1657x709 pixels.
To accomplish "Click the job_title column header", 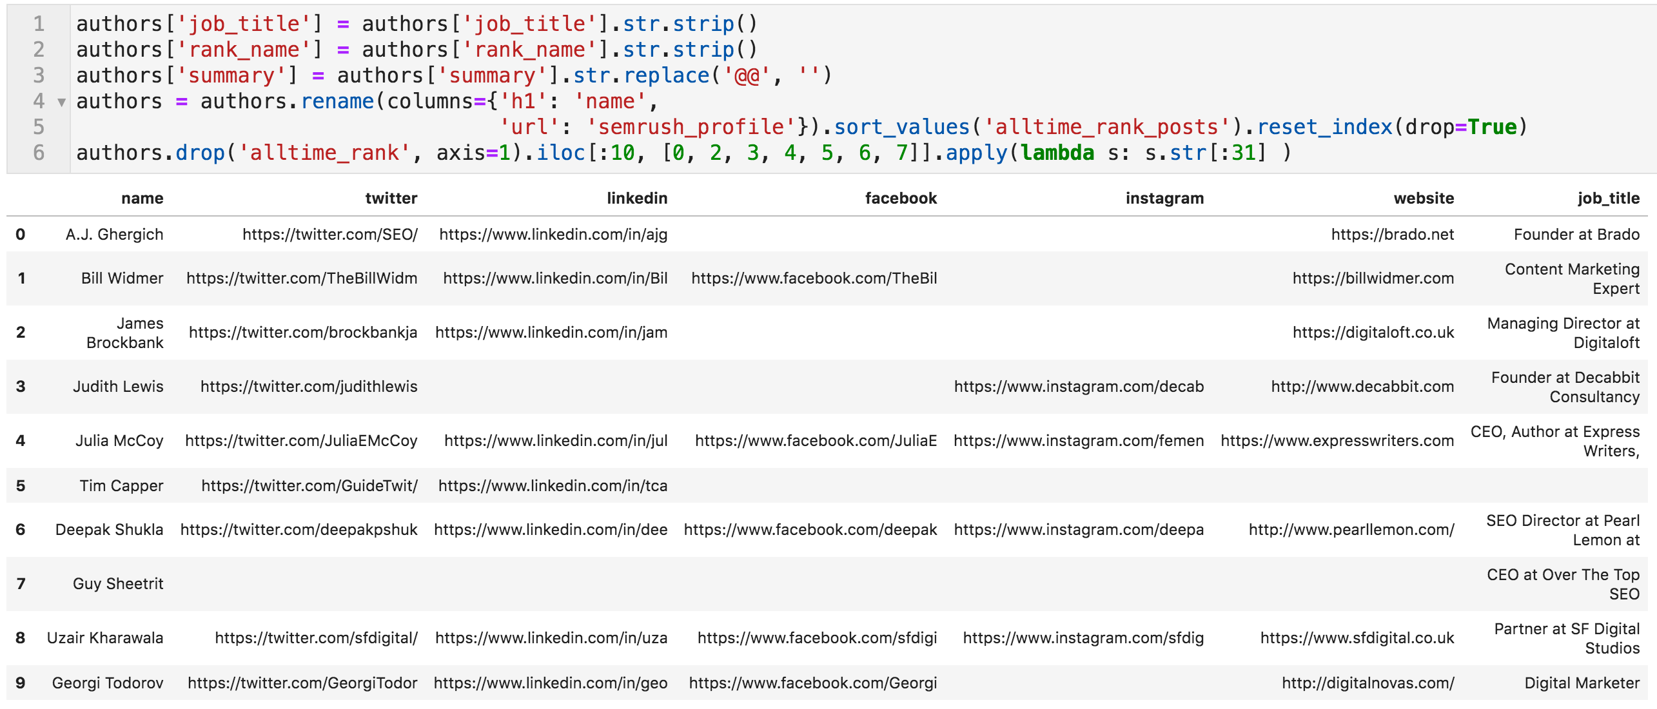I will (x=1608, y=198).
